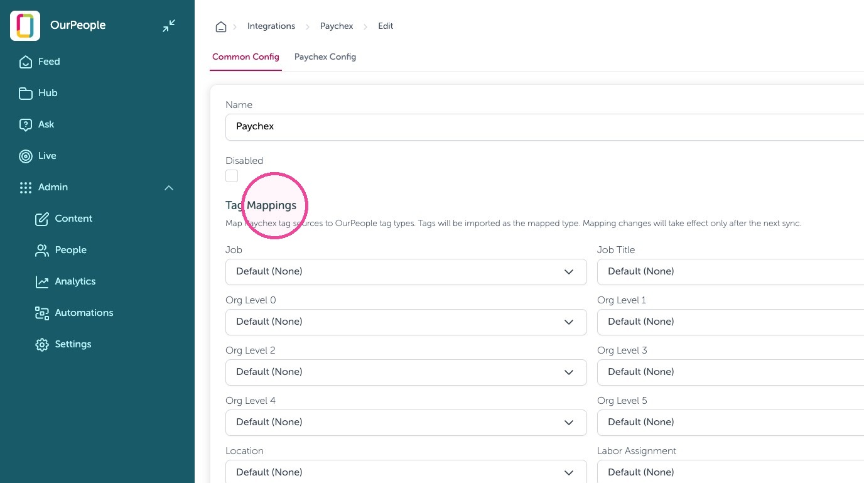This screenshot has height=483, width=864.
Task: Switch to the Paychex Config tab
Action: [x=325, y=57]
